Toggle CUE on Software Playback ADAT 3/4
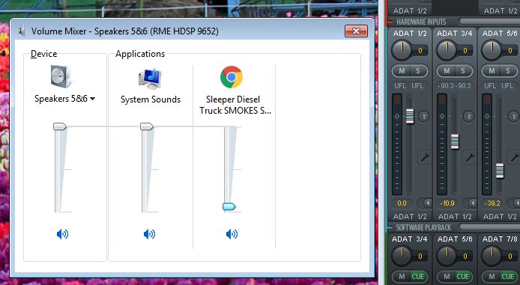 [418, 276]
